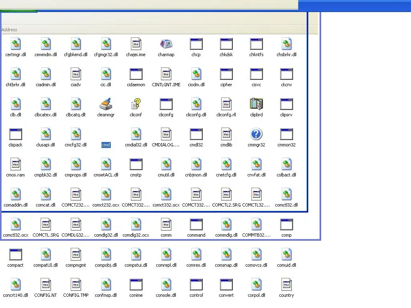Click the console.dll file name
This screenshot has width=411, height=308.
click(166, 296)
